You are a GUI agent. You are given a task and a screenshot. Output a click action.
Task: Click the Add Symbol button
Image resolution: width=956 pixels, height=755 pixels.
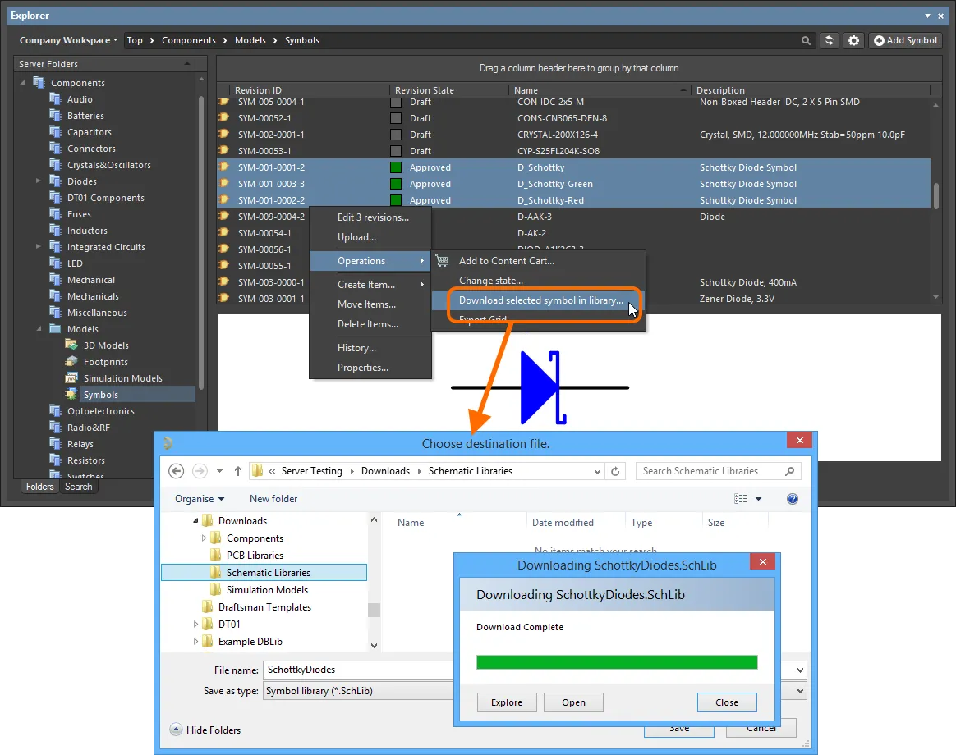(x=905, y=40)
